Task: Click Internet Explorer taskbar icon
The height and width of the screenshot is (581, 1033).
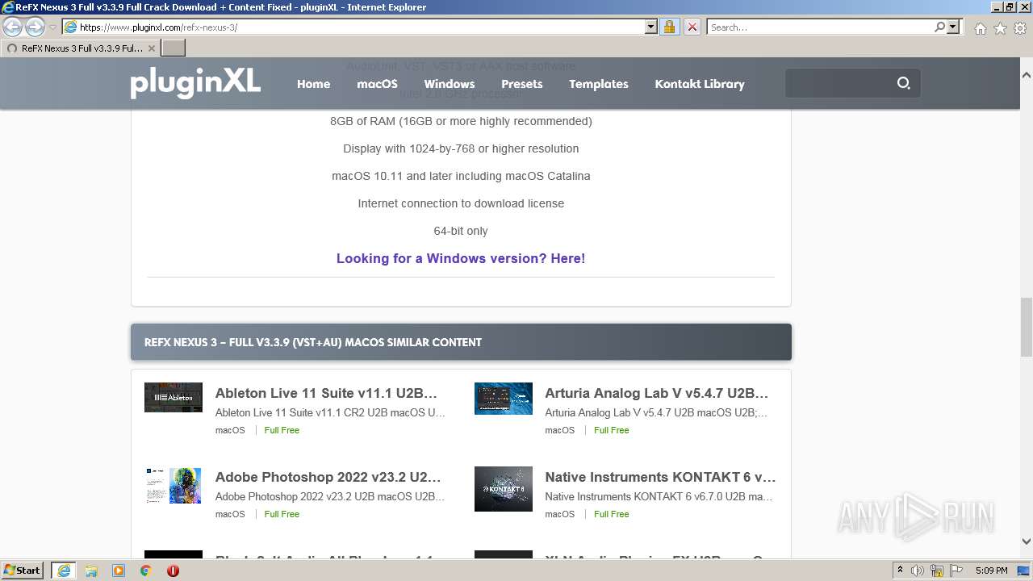Action: 63,571
